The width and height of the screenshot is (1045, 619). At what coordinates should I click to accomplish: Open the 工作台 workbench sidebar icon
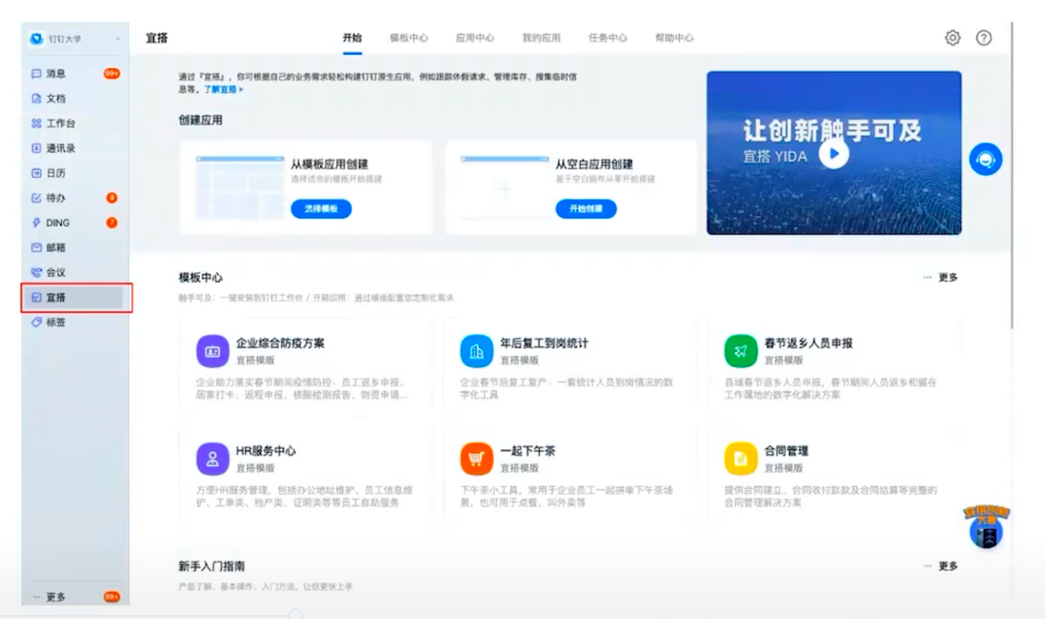tap(36, 123)
